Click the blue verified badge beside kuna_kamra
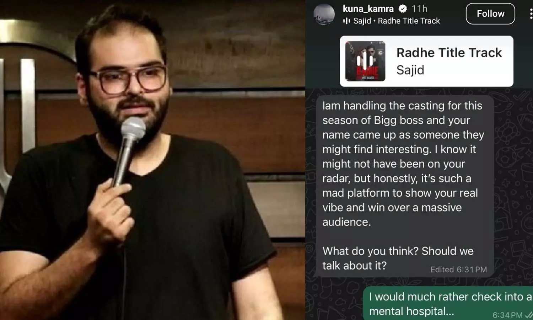The height and width of the screenshot is (320, 533). (403, 9)
